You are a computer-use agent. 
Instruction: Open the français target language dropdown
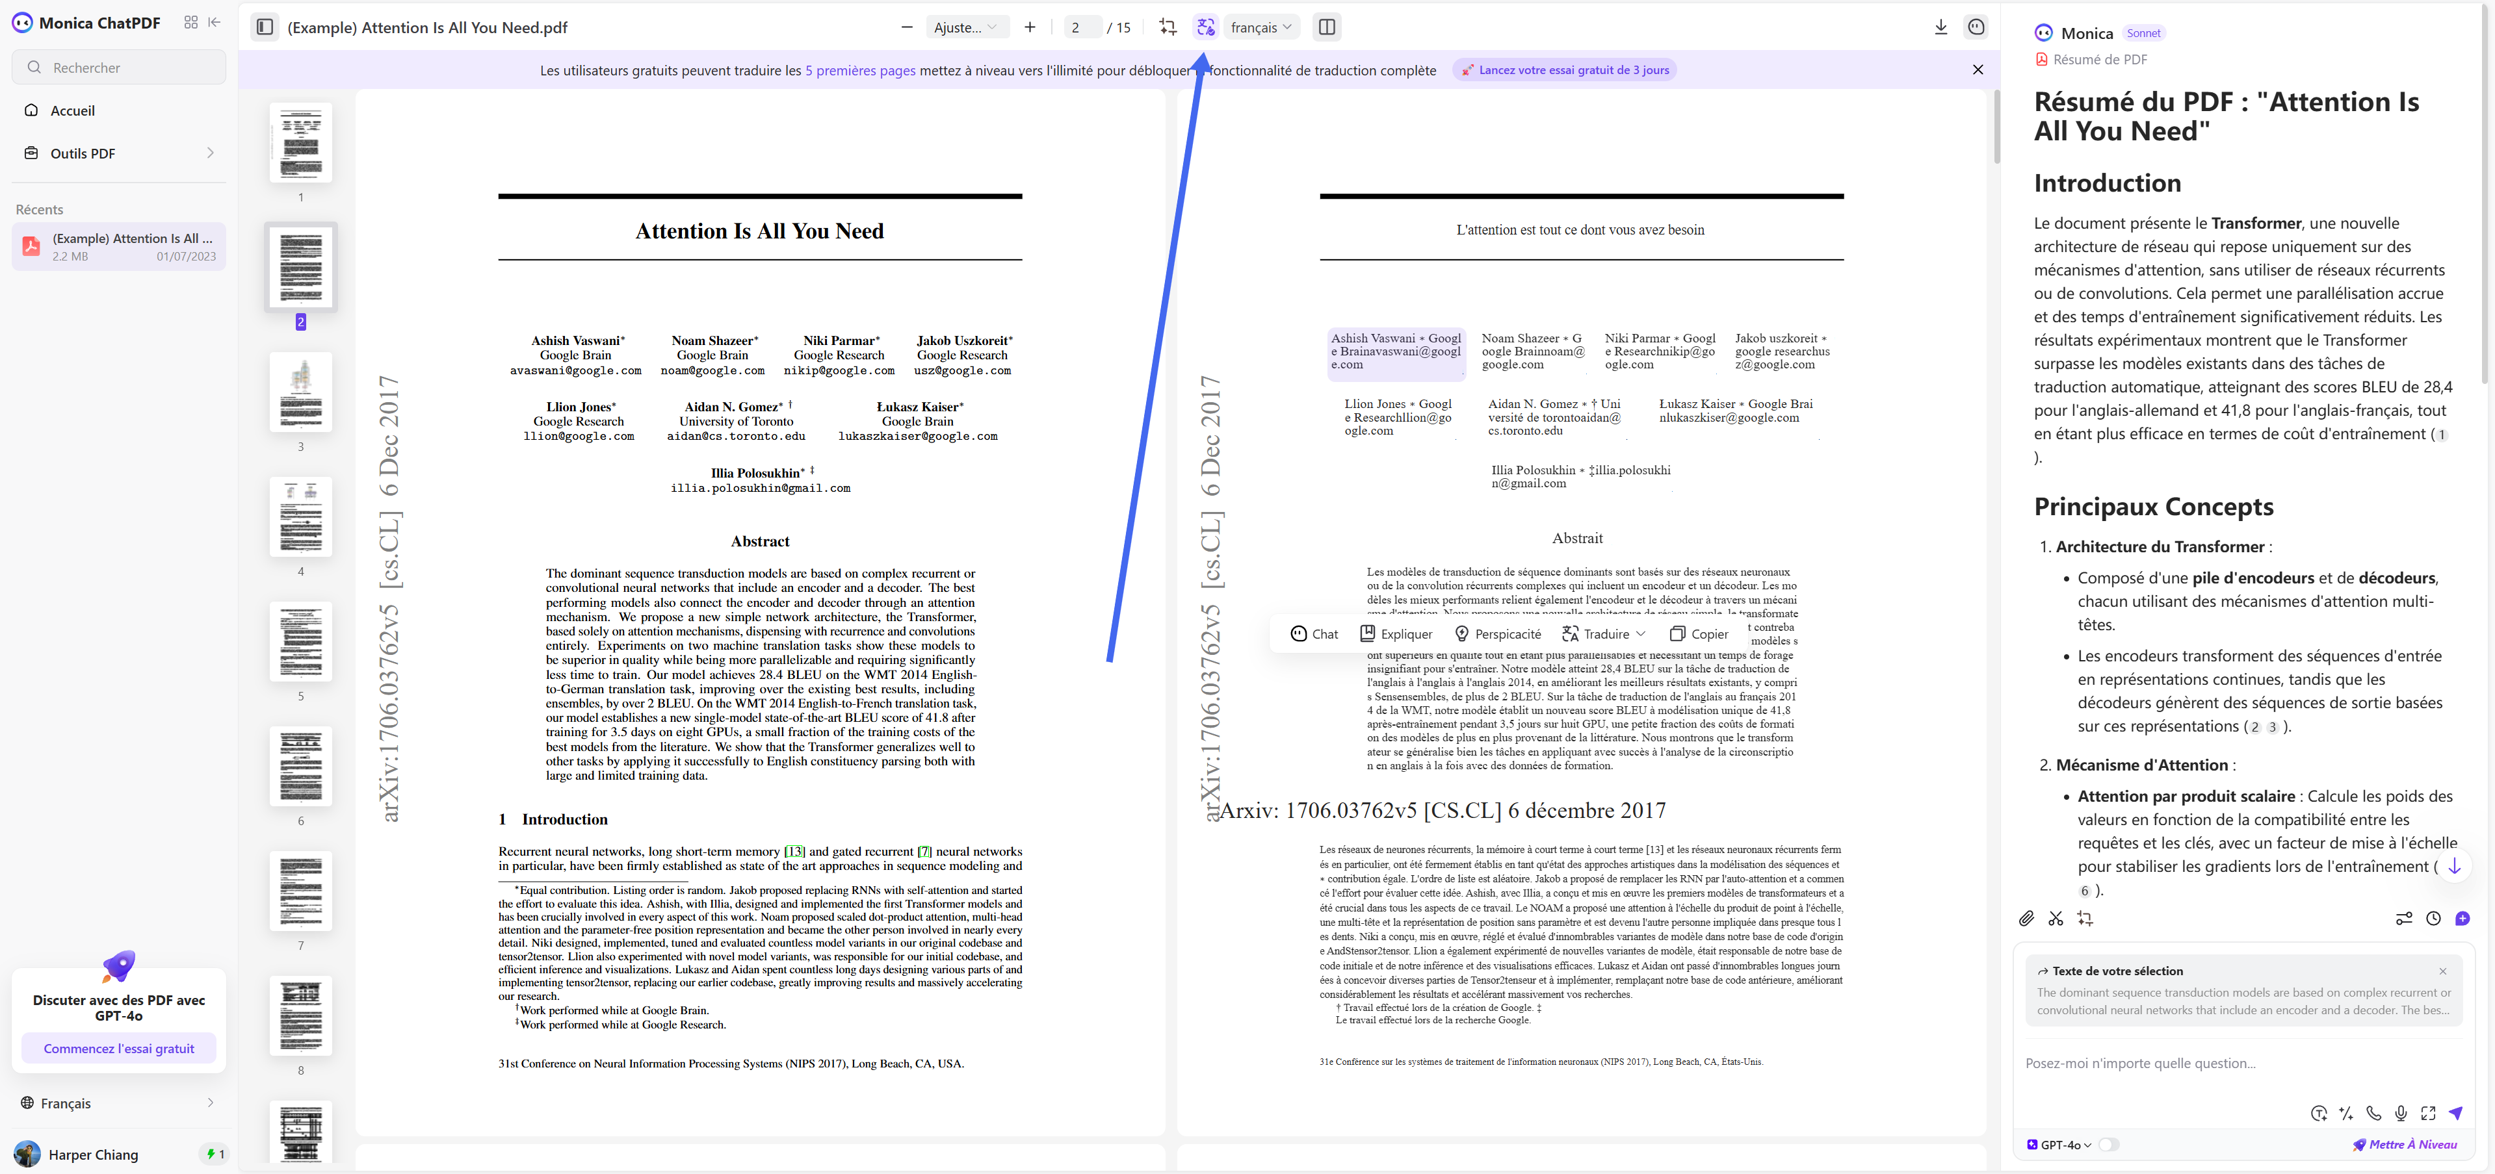(1261, 27)
